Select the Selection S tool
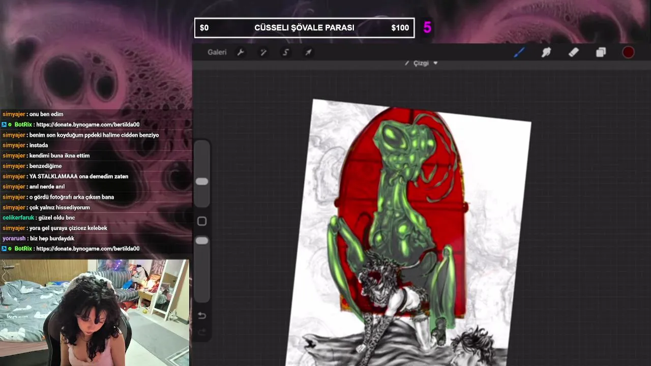651x366 pixels. (x=286, y=52)
